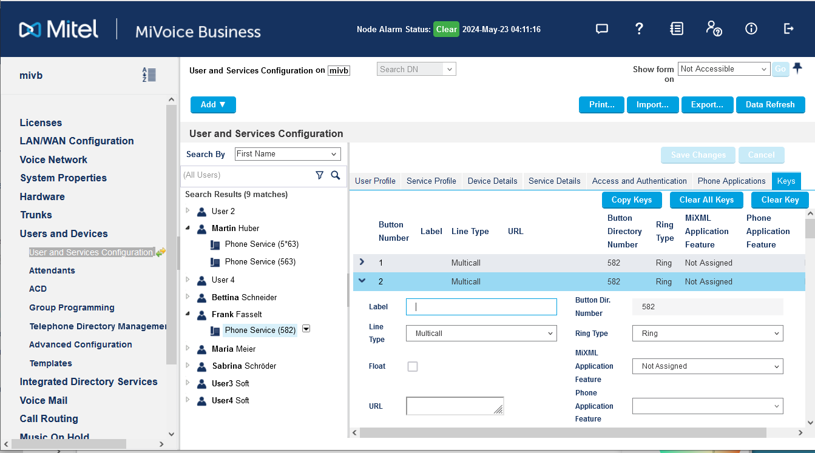Open the chat message icon in header
Viewport: 815px width, 453px height.
click(x=601, y=29)
